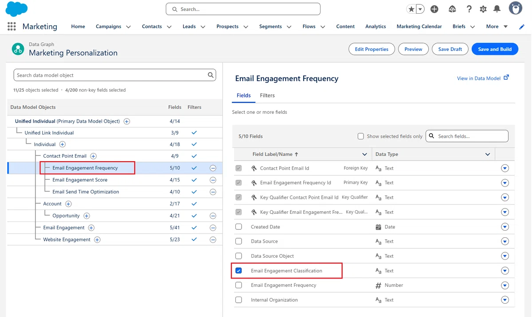Click the Preview button
Image resolution: width=532 pixels, height=317 pixels.
pos(413,49)
